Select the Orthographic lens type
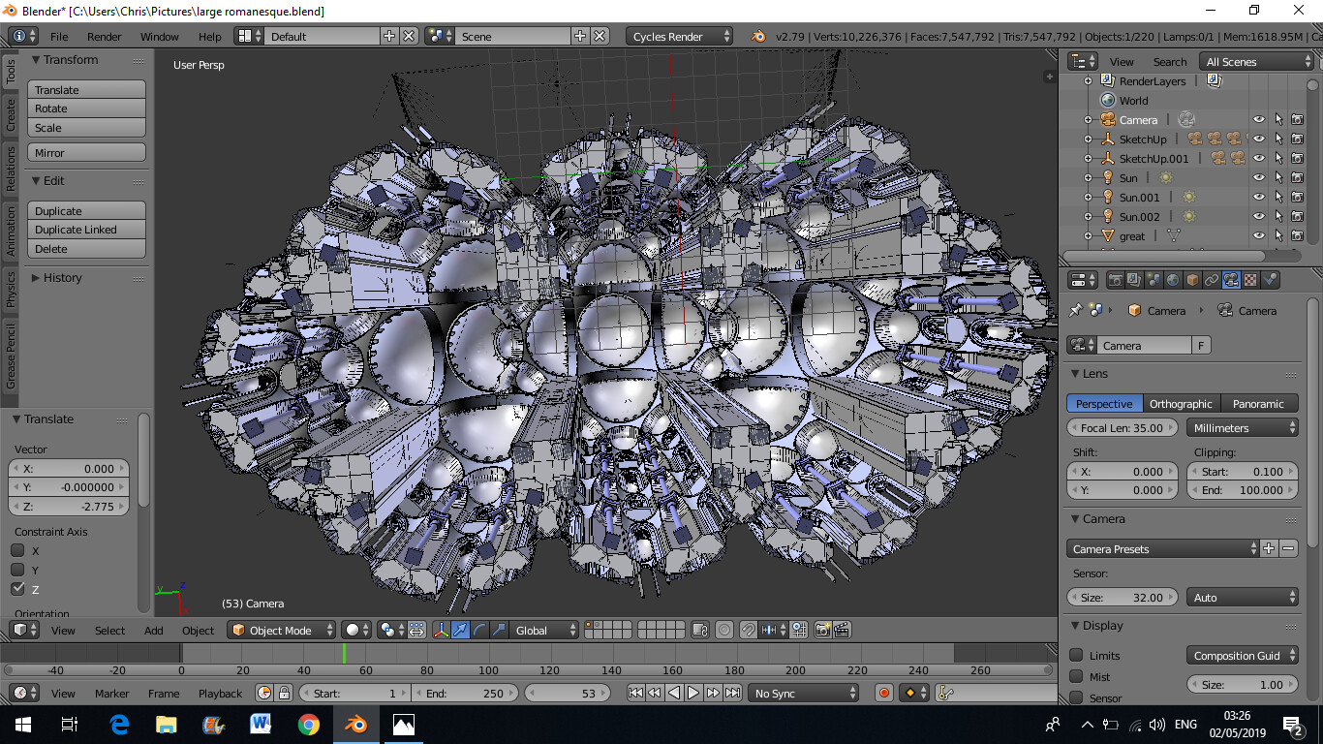 [x=1181, y=403]
